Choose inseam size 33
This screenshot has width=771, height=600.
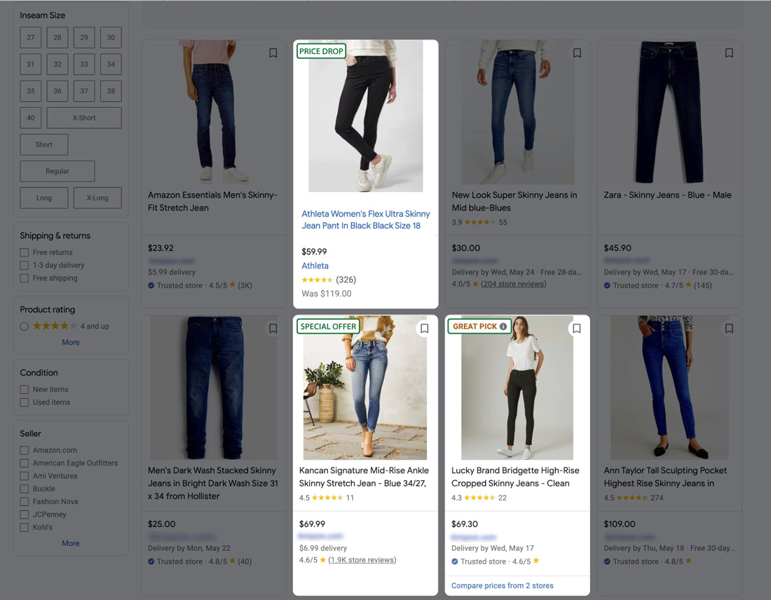[x=84, y=64]
